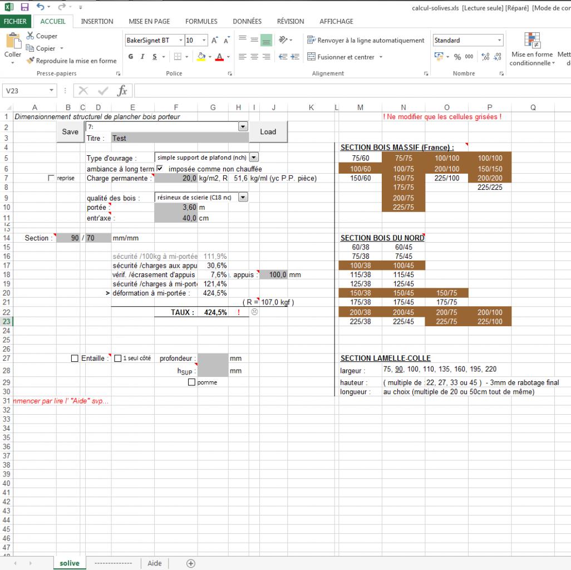Image resolution: width=571 pixels, height=570 pixels.
Task: Click the grey Titre cell containing Test
Action: coord(180,138)
